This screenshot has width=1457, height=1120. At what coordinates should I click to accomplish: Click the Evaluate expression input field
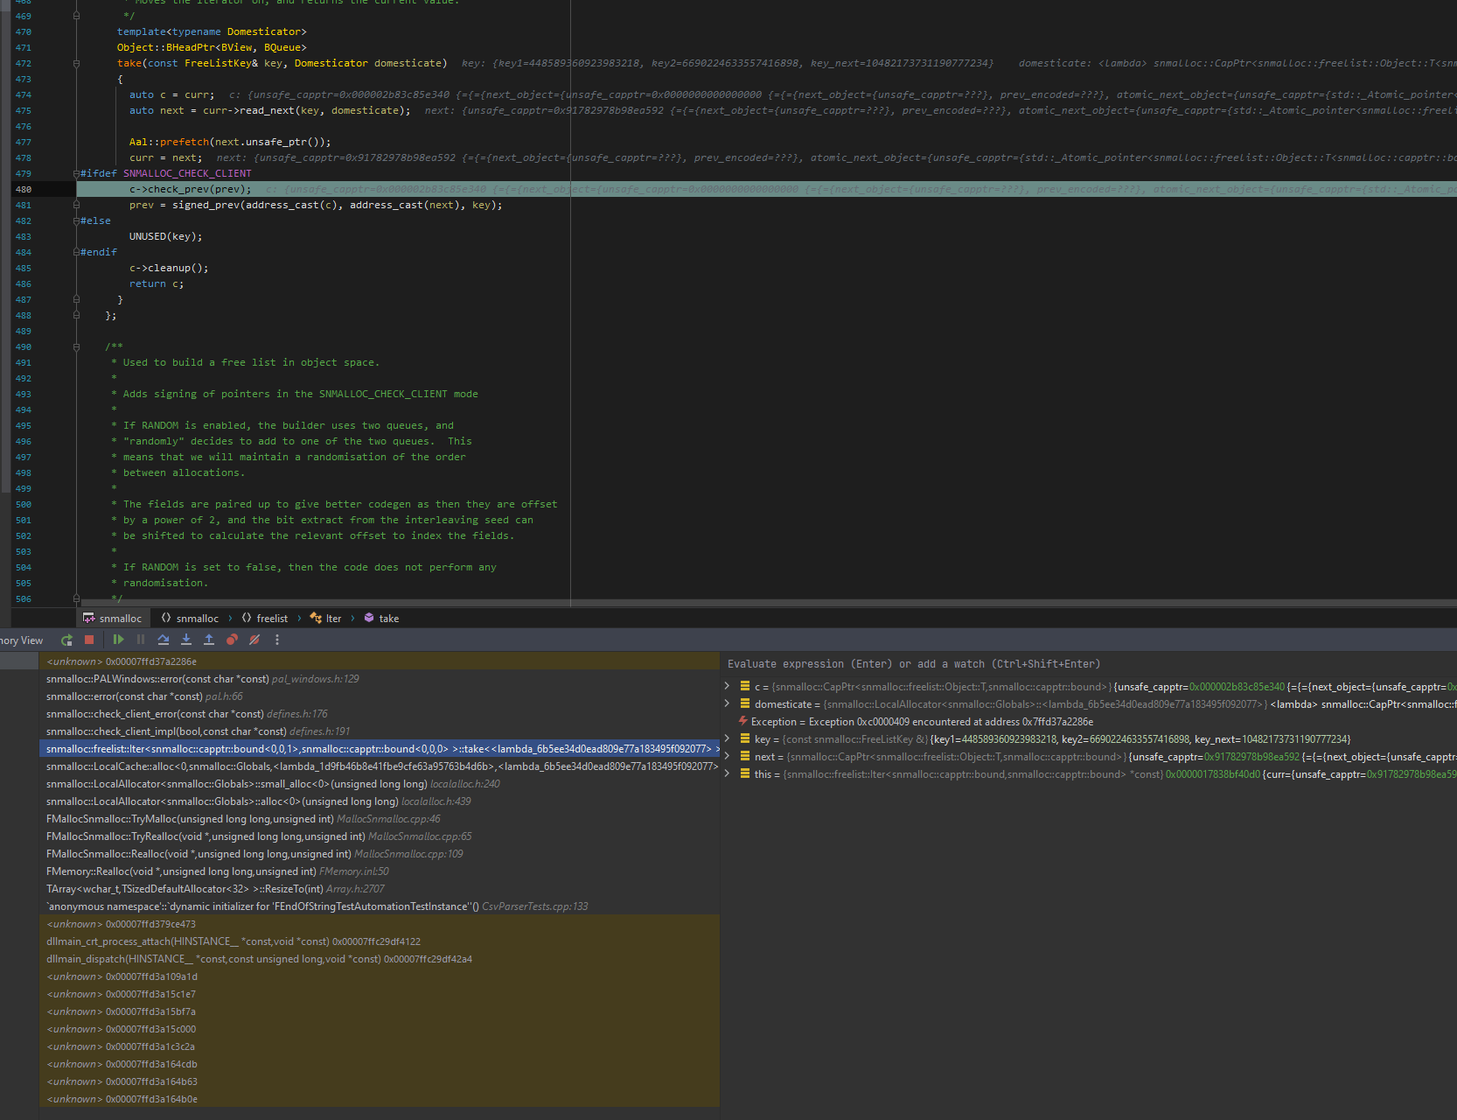pos(1089,664)
